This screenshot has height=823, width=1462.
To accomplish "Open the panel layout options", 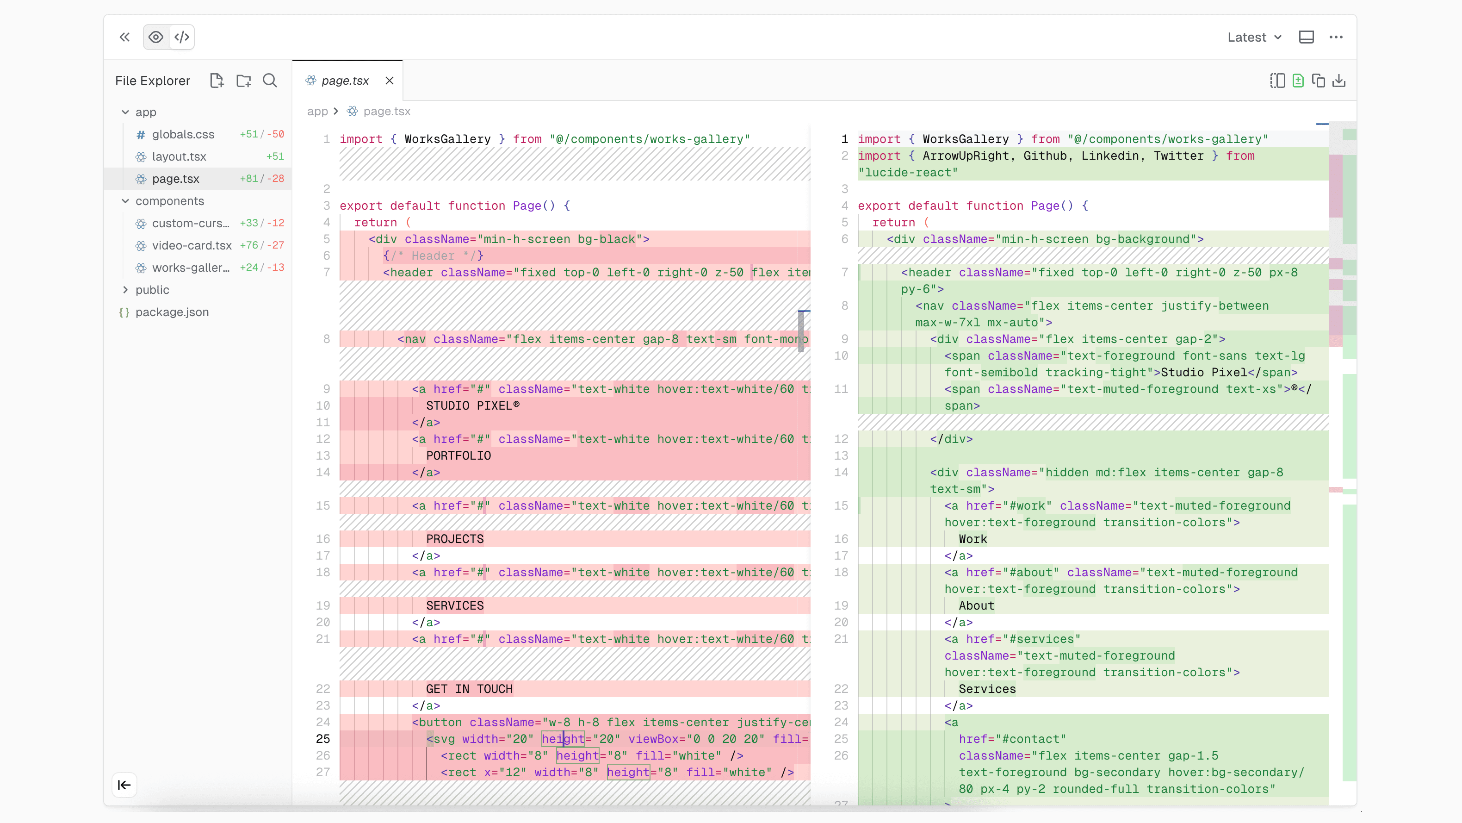I will tap(1307, 37).
